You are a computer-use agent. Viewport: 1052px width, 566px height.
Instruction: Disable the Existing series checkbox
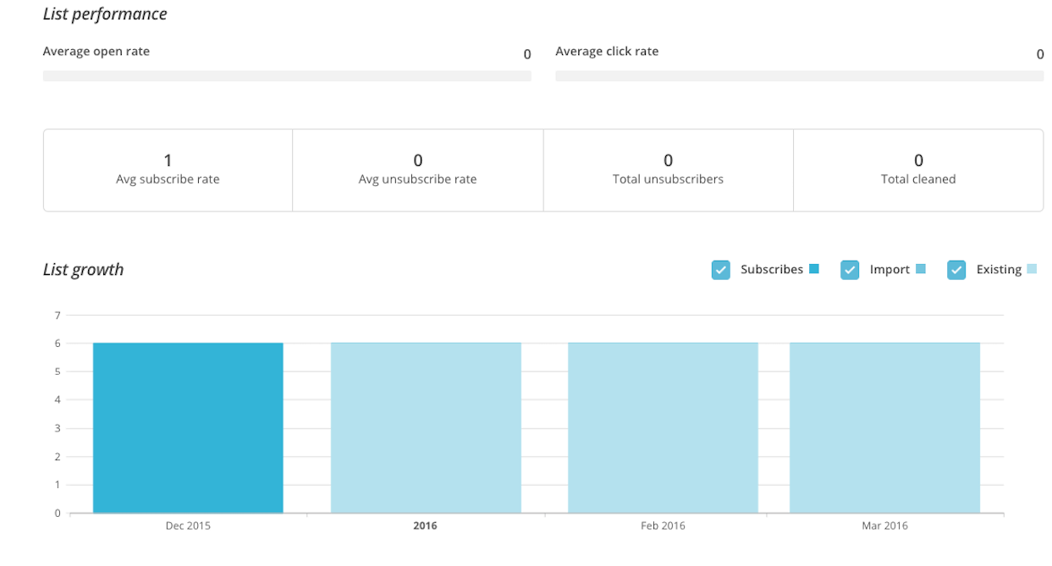click(x=956, y=270)
